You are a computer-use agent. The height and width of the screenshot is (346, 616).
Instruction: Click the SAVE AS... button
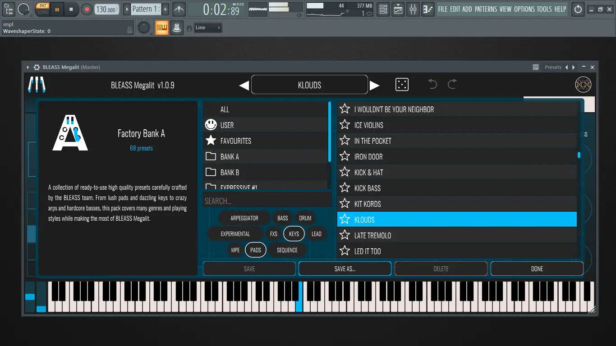click(x=345, y=269)
